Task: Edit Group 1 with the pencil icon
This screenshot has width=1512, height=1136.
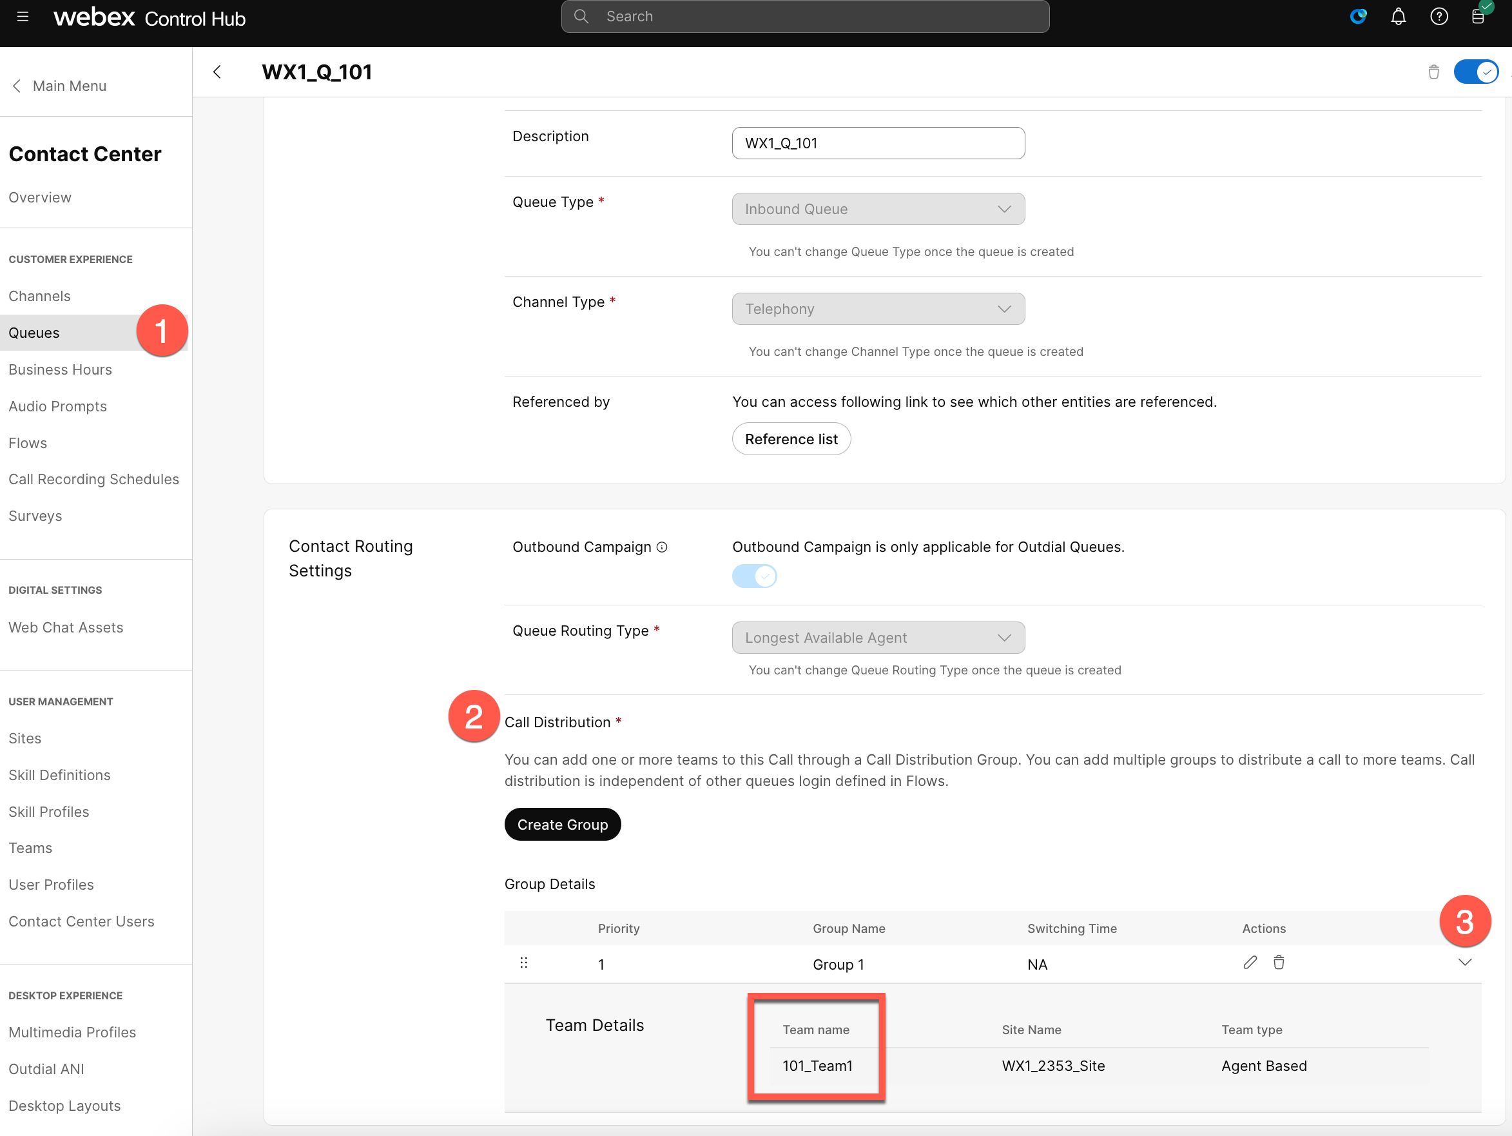Action: tap(1250, 963)
